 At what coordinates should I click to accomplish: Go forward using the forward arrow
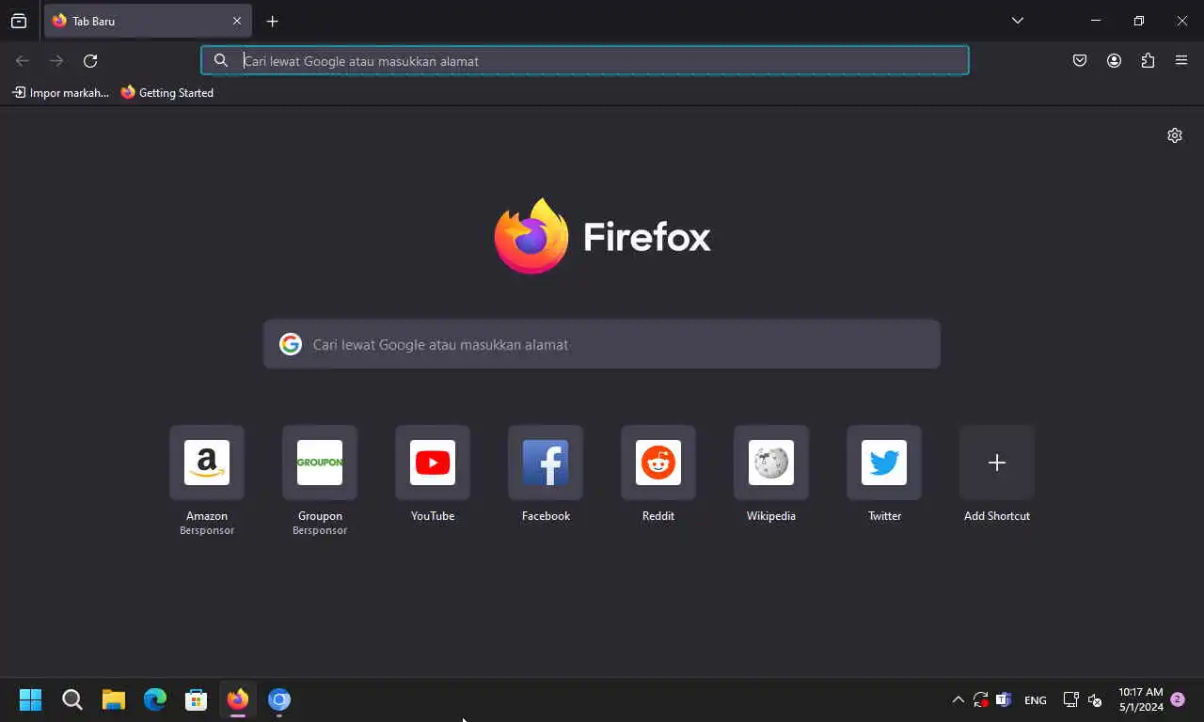pyautogui.click(x=56, y=61)
